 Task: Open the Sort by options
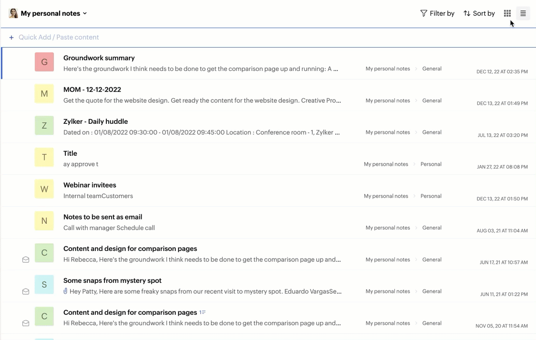tap(479, 13)
